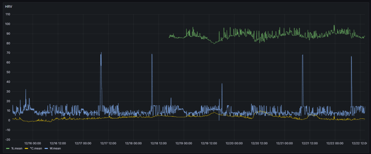371x154 pixels.
Task: Toggle the °C.mean series via legend label
Action: coord(35,149)
